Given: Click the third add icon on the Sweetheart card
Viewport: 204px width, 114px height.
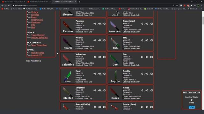Looking at the screenshot, I should point(151,24).
